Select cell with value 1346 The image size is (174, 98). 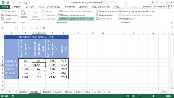point(25,69)
